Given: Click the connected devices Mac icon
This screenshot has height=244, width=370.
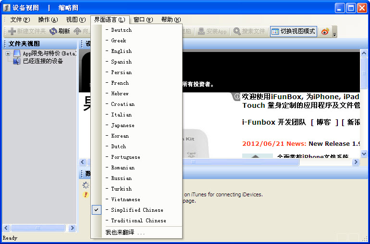Looking at the screenshot, I should 17,61.
